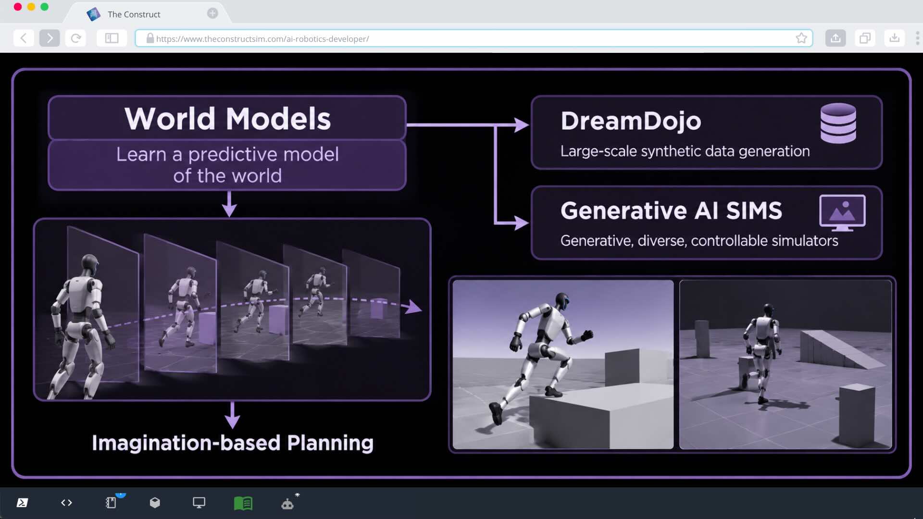Bookmark this page with the star
Viewport: 923px width, 519px height.
click(x=801, y=38)
